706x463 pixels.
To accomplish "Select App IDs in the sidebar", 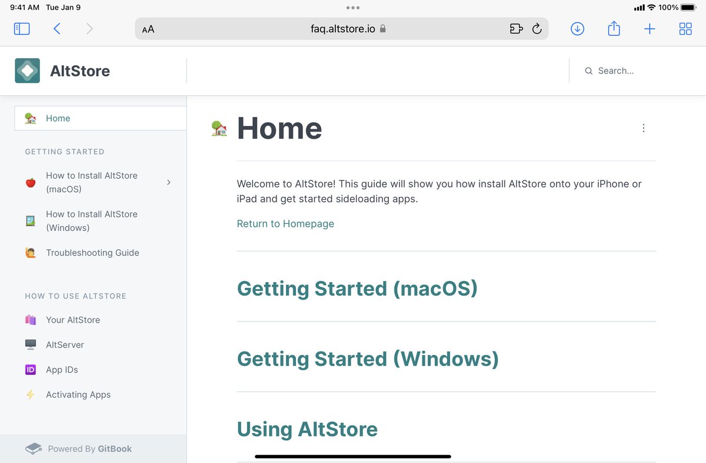I will click(x=62, y=370).
